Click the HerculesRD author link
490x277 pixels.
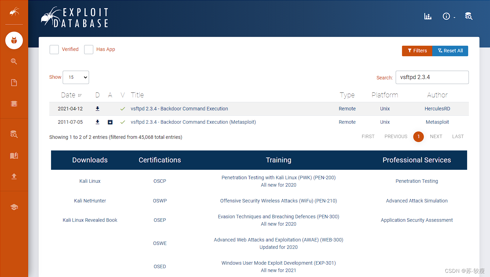tap(437, 109)
